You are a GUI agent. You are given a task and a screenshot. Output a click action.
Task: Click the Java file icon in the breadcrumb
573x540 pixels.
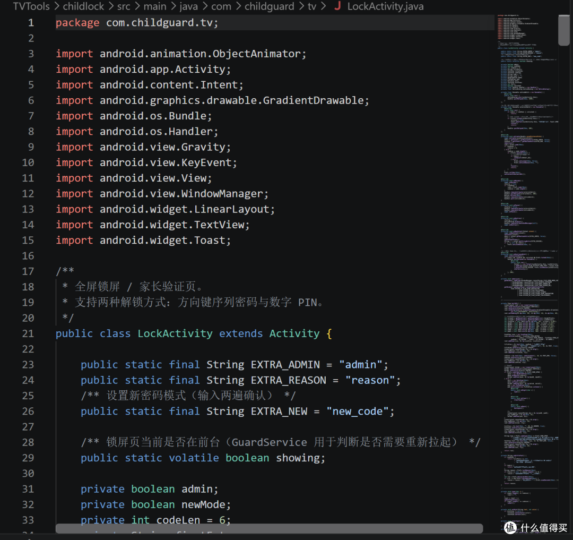337,6
